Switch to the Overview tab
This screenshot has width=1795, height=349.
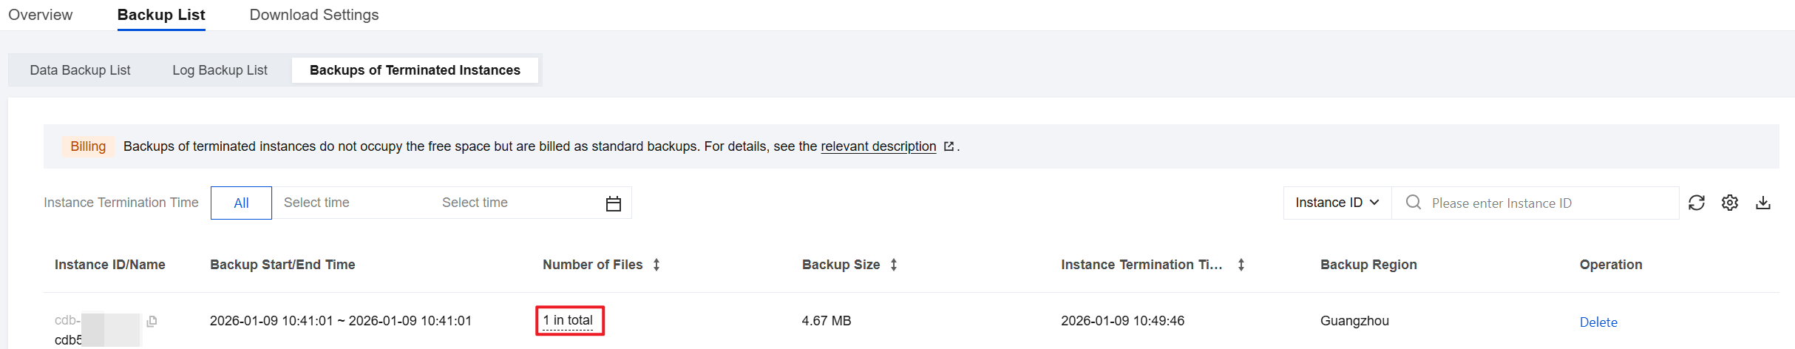(x=41, y=15)
